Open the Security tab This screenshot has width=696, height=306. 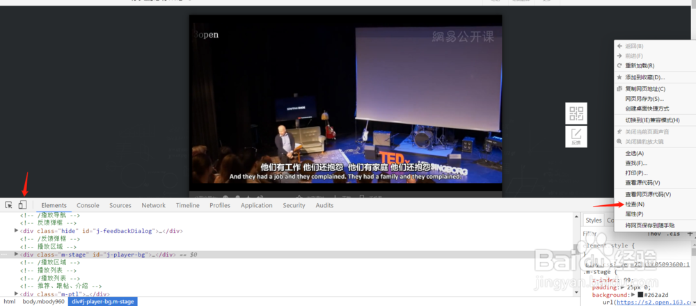[294, 205]
